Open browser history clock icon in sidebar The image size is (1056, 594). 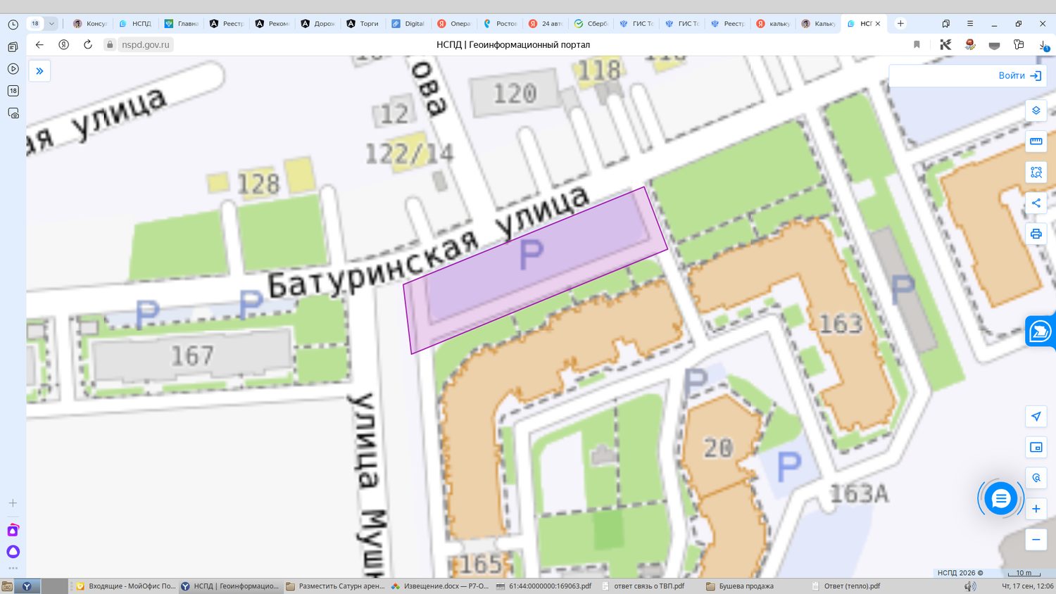(x=13, y=25)
